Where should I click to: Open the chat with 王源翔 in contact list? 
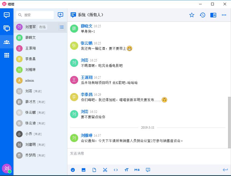tap(30, 48)
